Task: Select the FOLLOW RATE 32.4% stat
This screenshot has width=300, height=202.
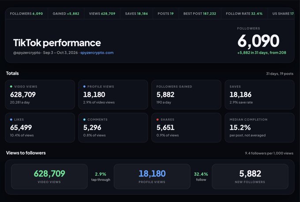Action: point(244,14)
